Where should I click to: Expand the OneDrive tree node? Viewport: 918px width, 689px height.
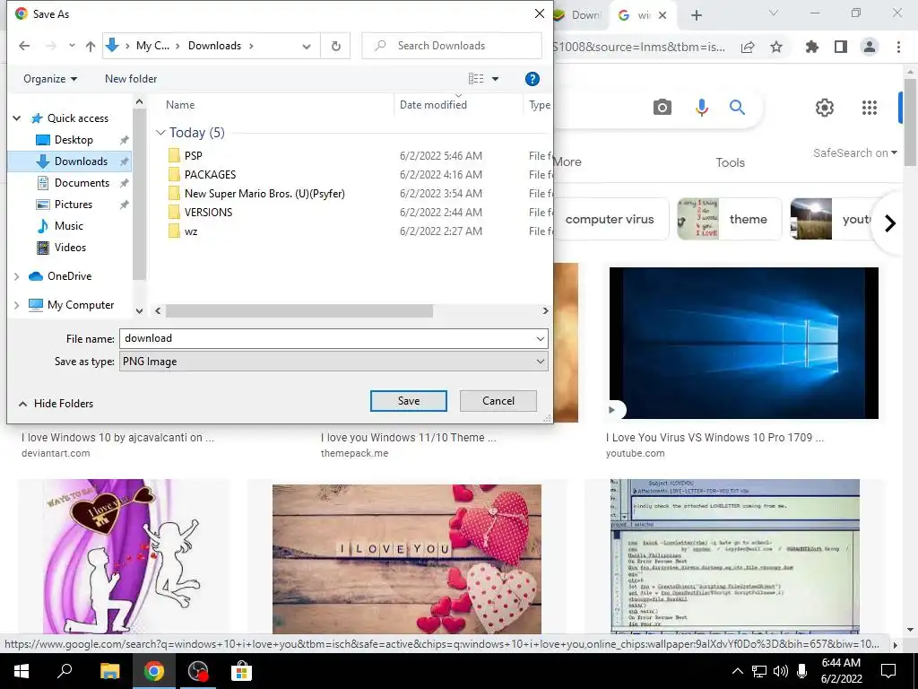[x=17, y=276]
